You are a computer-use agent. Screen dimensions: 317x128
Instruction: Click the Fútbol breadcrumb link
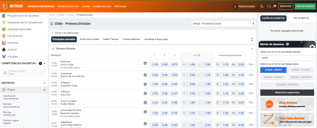pos(62,15)
